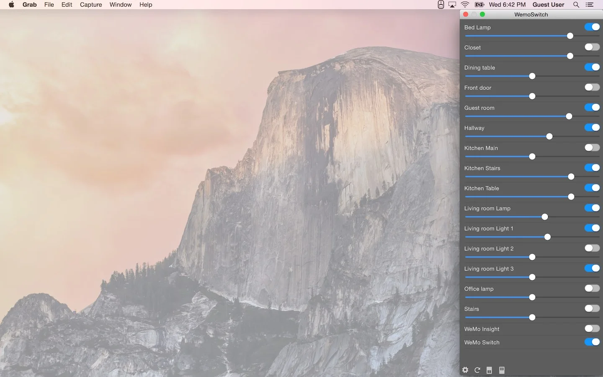
Task: Click the refresh devices arrow icon
Action: coord(477,370)
